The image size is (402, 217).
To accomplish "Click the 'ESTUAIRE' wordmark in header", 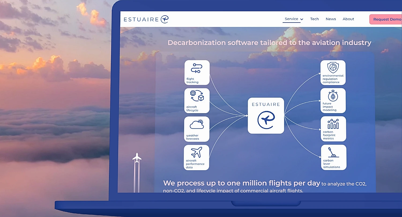I will pyautogui.click(x=141, y=19).
